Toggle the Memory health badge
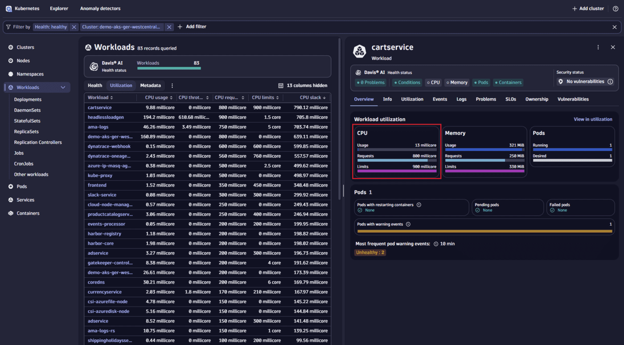 pyautogui.click(x=456, y=82)
